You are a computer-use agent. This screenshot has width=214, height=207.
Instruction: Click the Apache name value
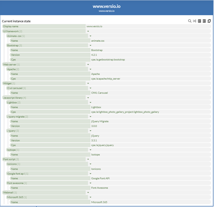coord(96,74)
